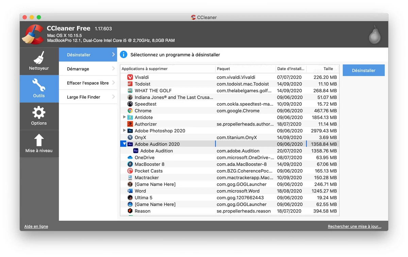
Task: Select the OneDrive cloud icon
Action: coord(130,158)
